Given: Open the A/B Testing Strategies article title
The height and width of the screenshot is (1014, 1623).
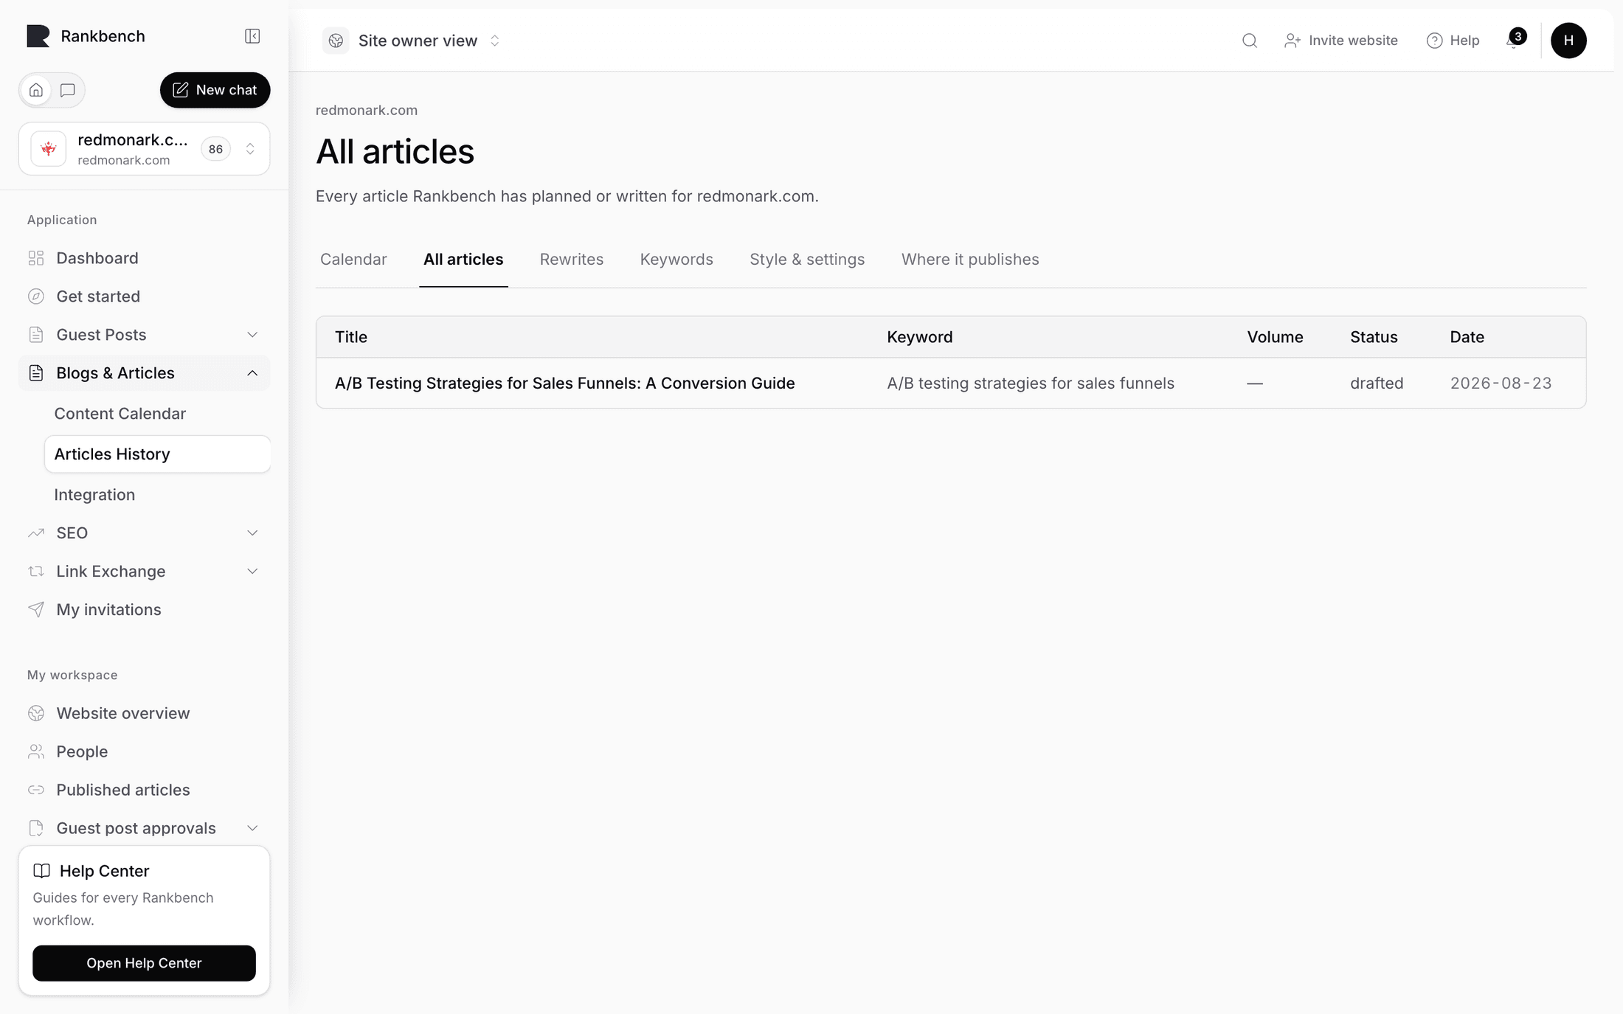Looking at the screenshot, I should (565, 383).
